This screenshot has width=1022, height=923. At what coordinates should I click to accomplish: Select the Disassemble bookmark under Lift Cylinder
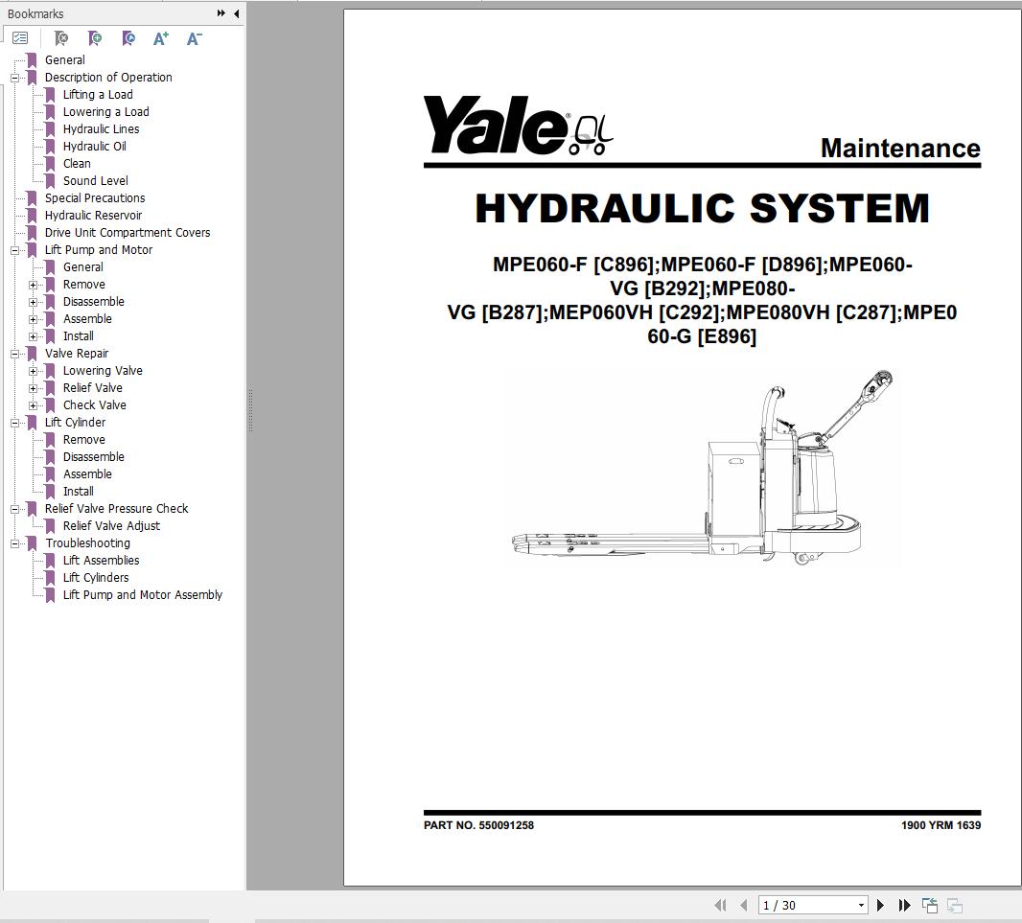click(x=93, y=457)
